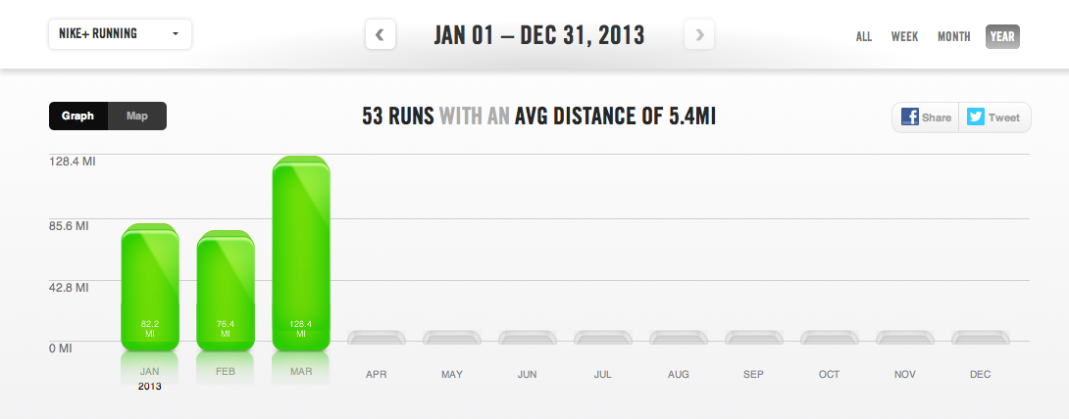Select the MONTH time range
Screen dimensions: 1069x419
pyautogui.click(x=953, y=37)
